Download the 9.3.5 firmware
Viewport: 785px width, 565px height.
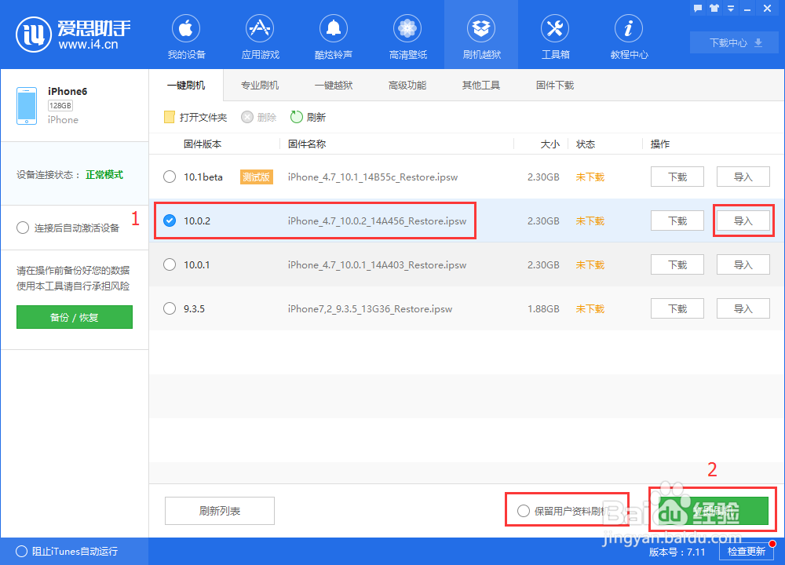point(677,308)
